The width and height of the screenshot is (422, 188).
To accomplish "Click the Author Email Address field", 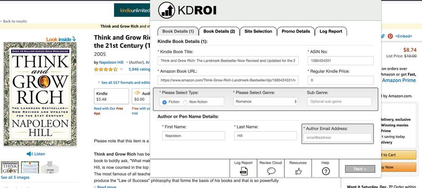I will [x=338, y=138].
